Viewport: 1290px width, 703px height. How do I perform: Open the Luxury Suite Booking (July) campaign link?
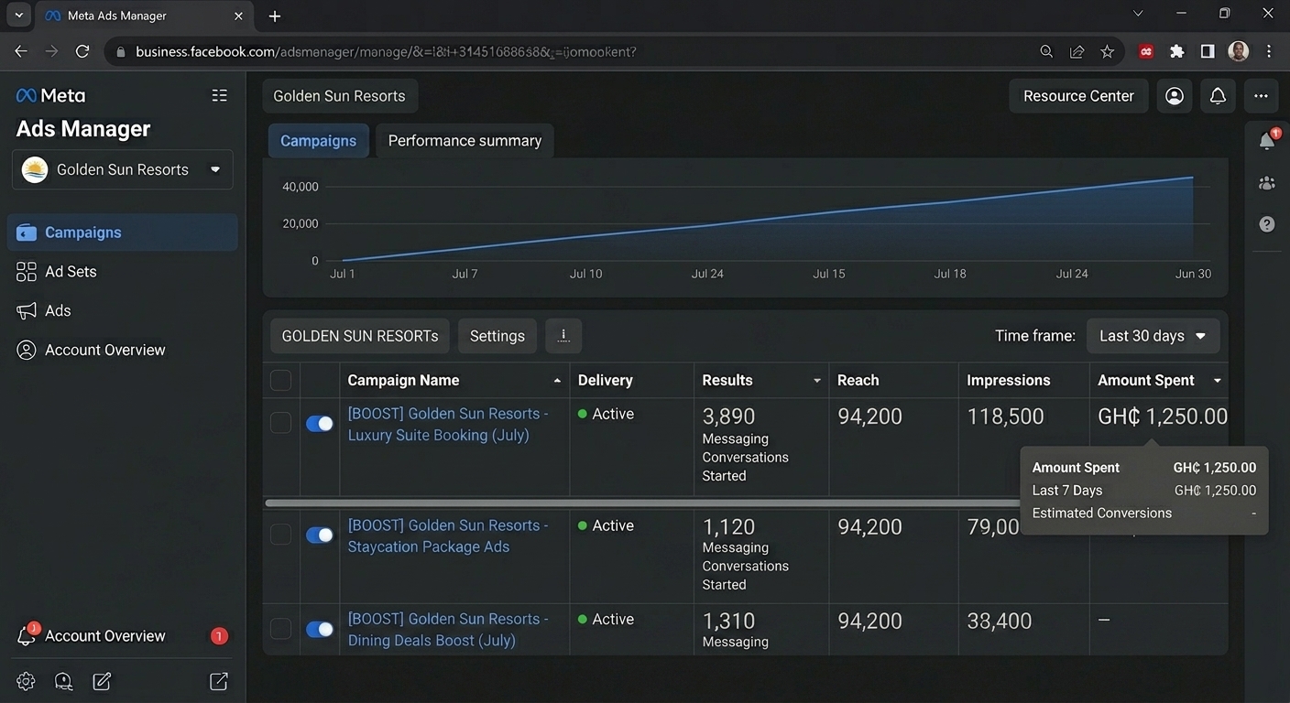[x=448, y=425]
